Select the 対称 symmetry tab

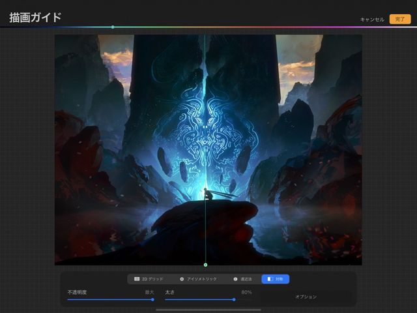click(x=275, y=279)
